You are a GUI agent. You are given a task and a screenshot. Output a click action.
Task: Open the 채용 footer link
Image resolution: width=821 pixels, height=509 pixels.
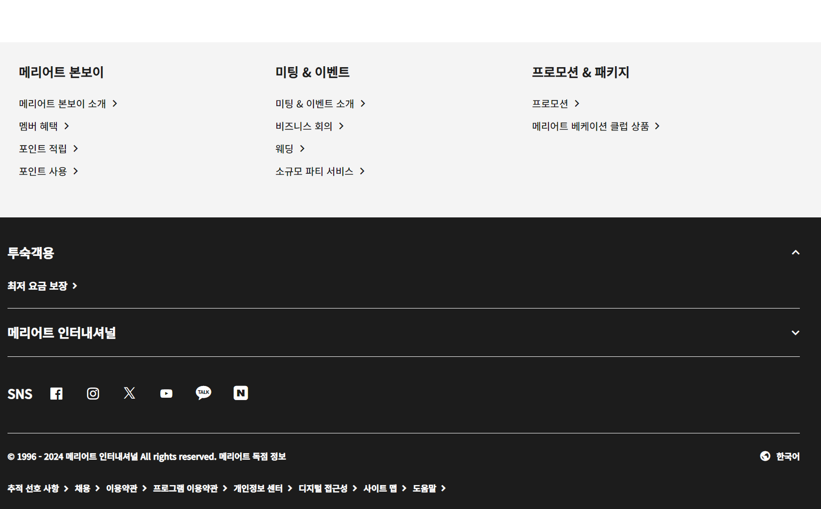87,488
